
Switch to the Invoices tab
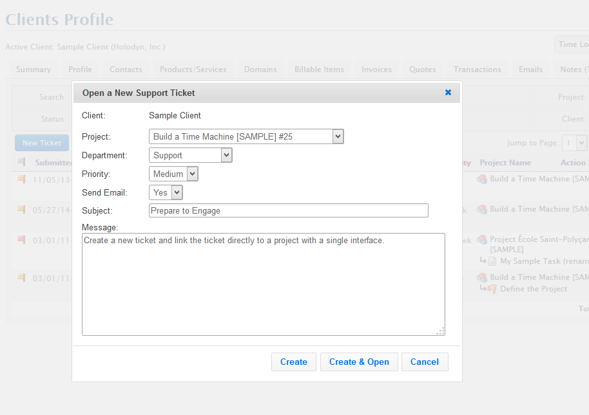(x=376, y=69)
